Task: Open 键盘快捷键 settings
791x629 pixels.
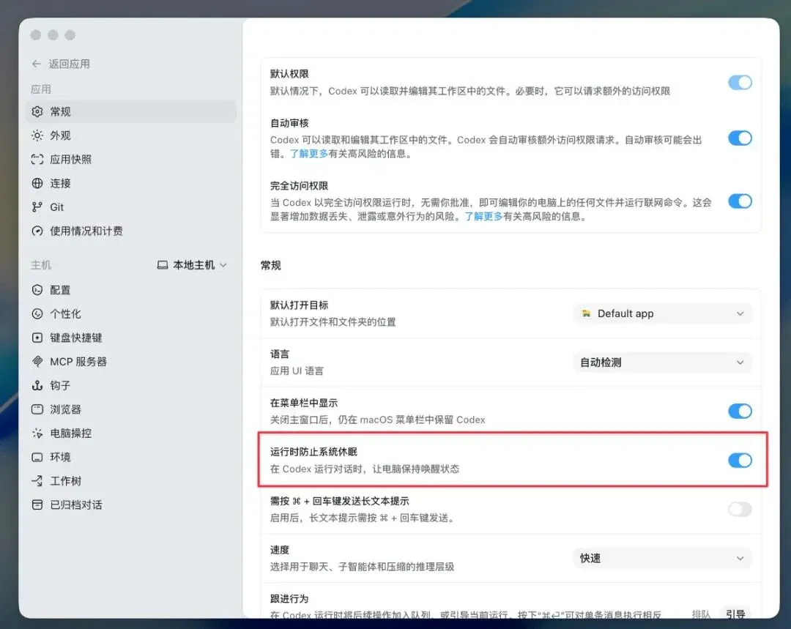Action: click(x=130, y=338)
